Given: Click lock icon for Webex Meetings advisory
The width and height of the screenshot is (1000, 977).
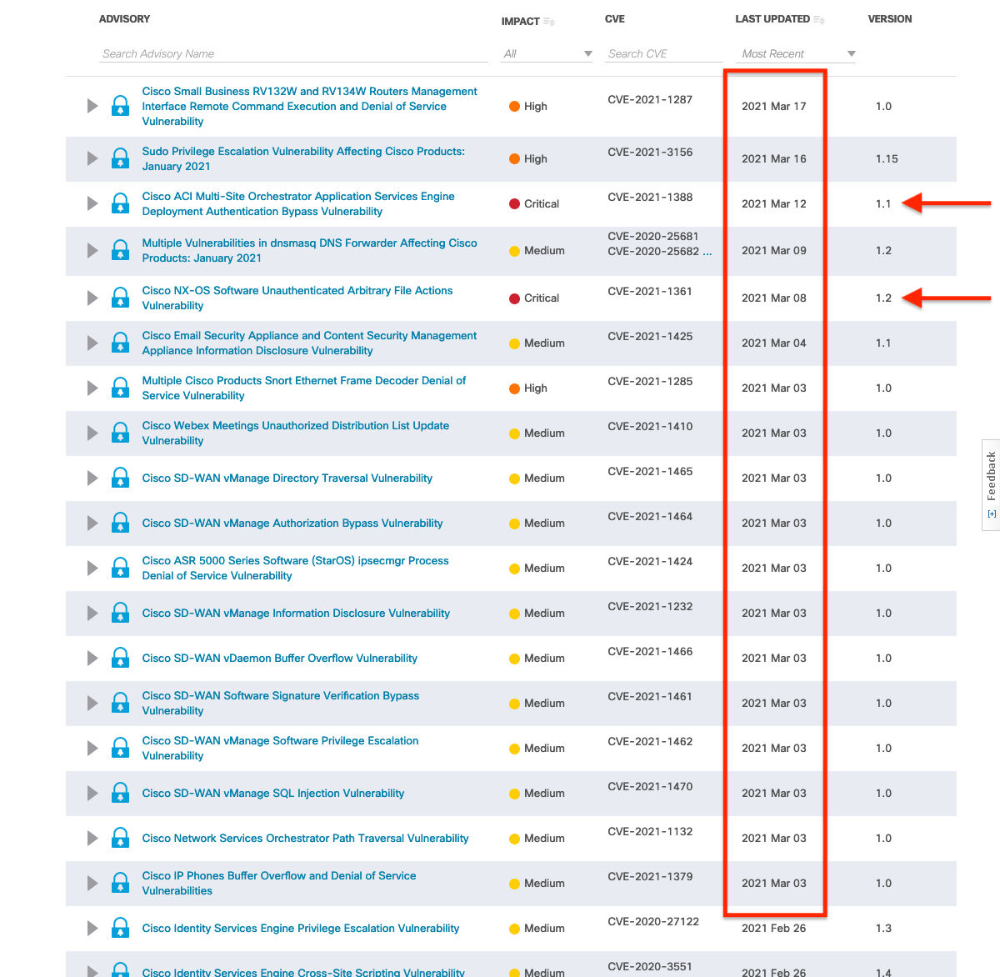Looking at the screenshot, I should tap(121, 433).
